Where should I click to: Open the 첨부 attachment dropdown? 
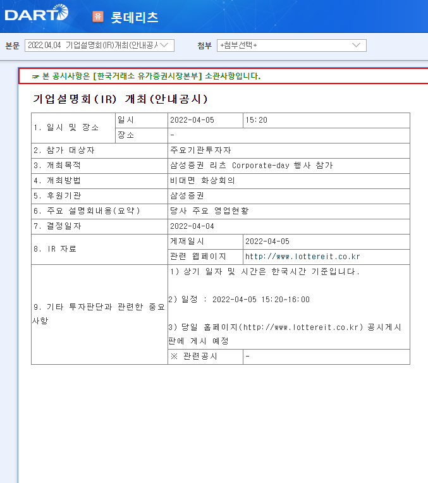(x=291, y=46)
